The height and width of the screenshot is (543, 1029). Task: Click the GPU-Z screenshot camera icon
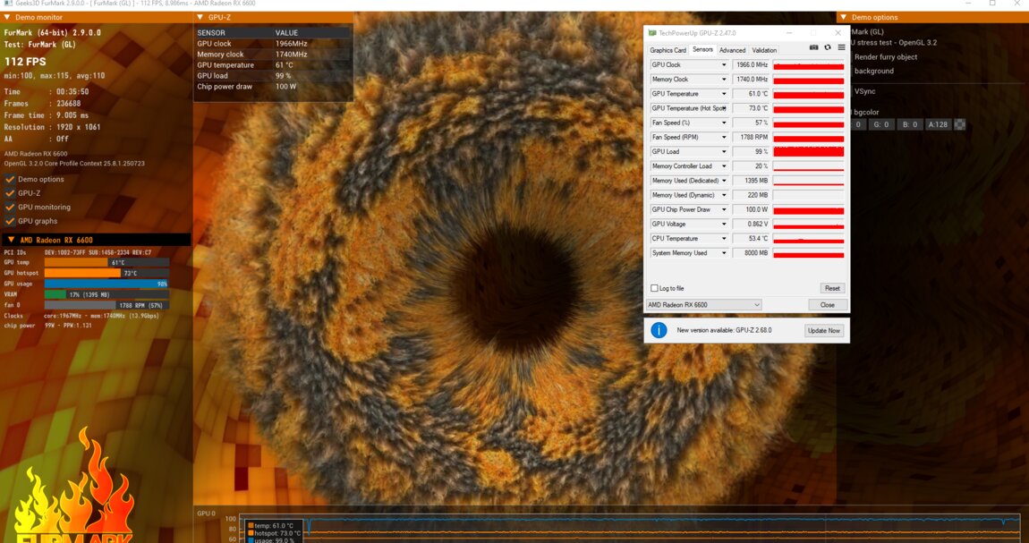(813, 47)
